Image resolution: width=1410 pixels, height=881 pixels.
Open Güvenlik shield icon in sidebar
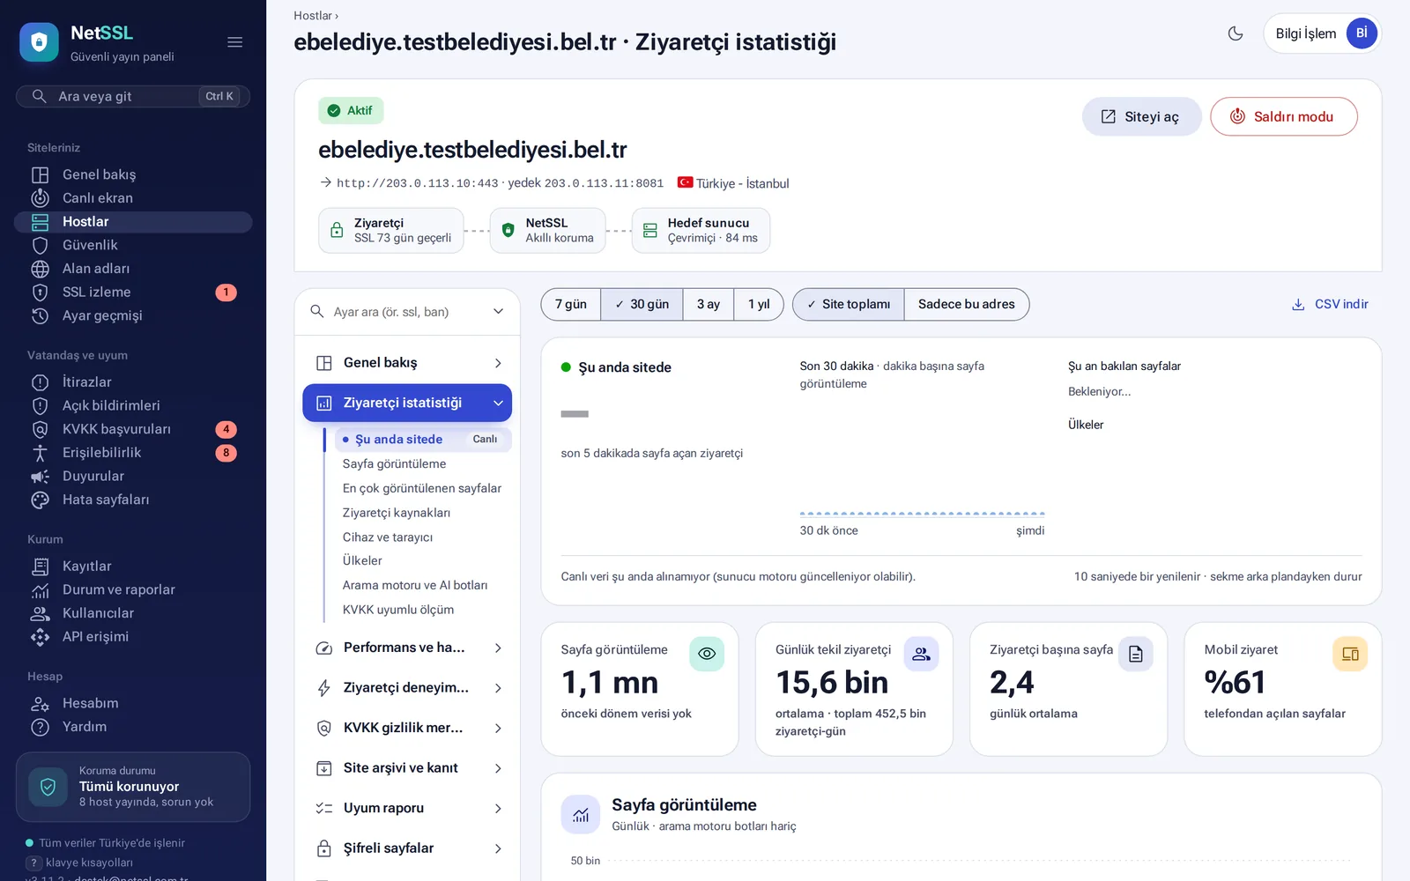pyautogui.click(x=41, y=245)
